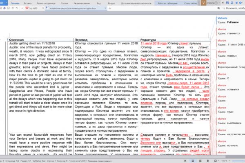The width and height of the screenshot is (245, 163).
Task: Toggle Проверка правописания in status bar
Action: pos(99,161)
